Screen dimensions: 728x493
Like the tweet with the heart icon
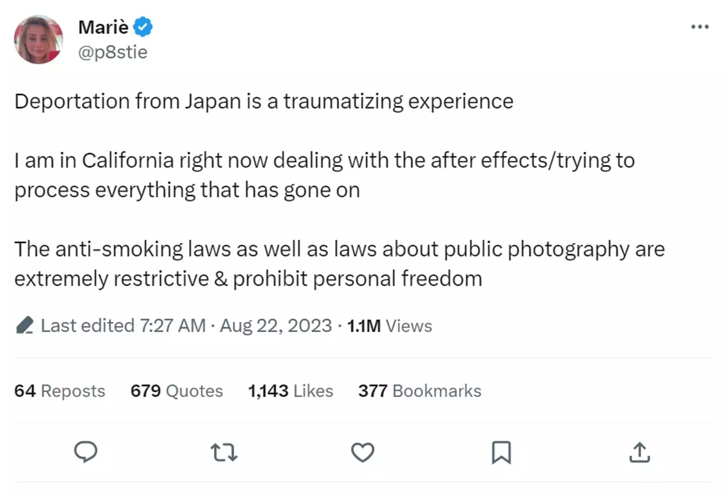(362, 452)
